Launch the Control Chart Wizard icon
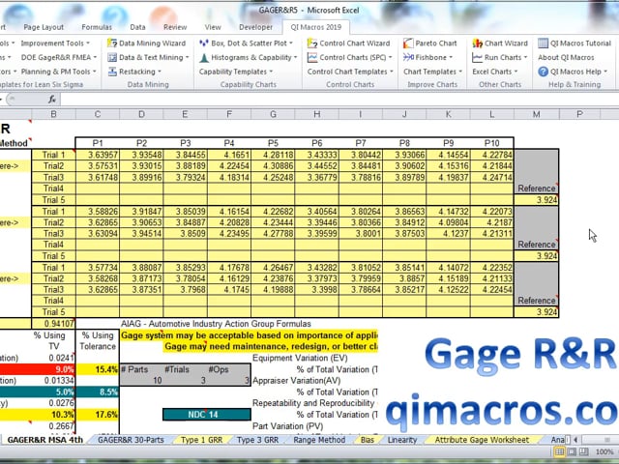Viewport: 619px width, 464px height. click(312, 43)
